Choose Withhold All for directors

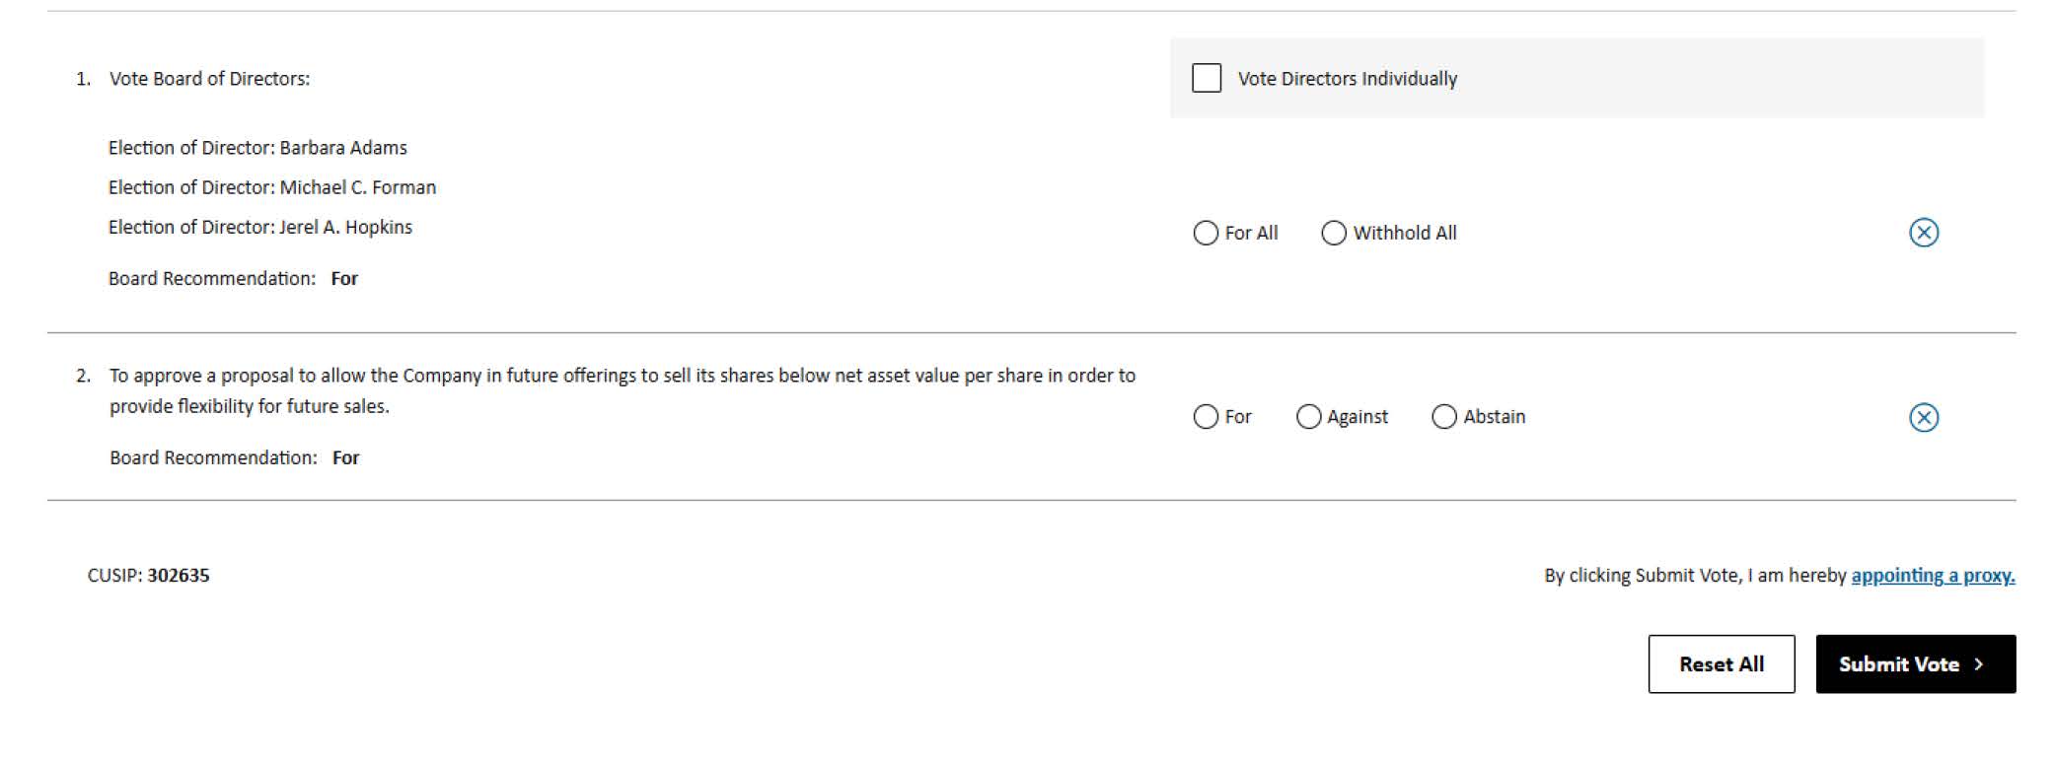point(1333,234)
